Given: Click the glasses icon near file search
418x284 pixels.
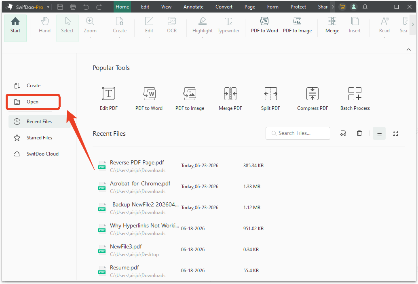Looking at the screenshot, I should pyautogui.click(x=343, y=133).
